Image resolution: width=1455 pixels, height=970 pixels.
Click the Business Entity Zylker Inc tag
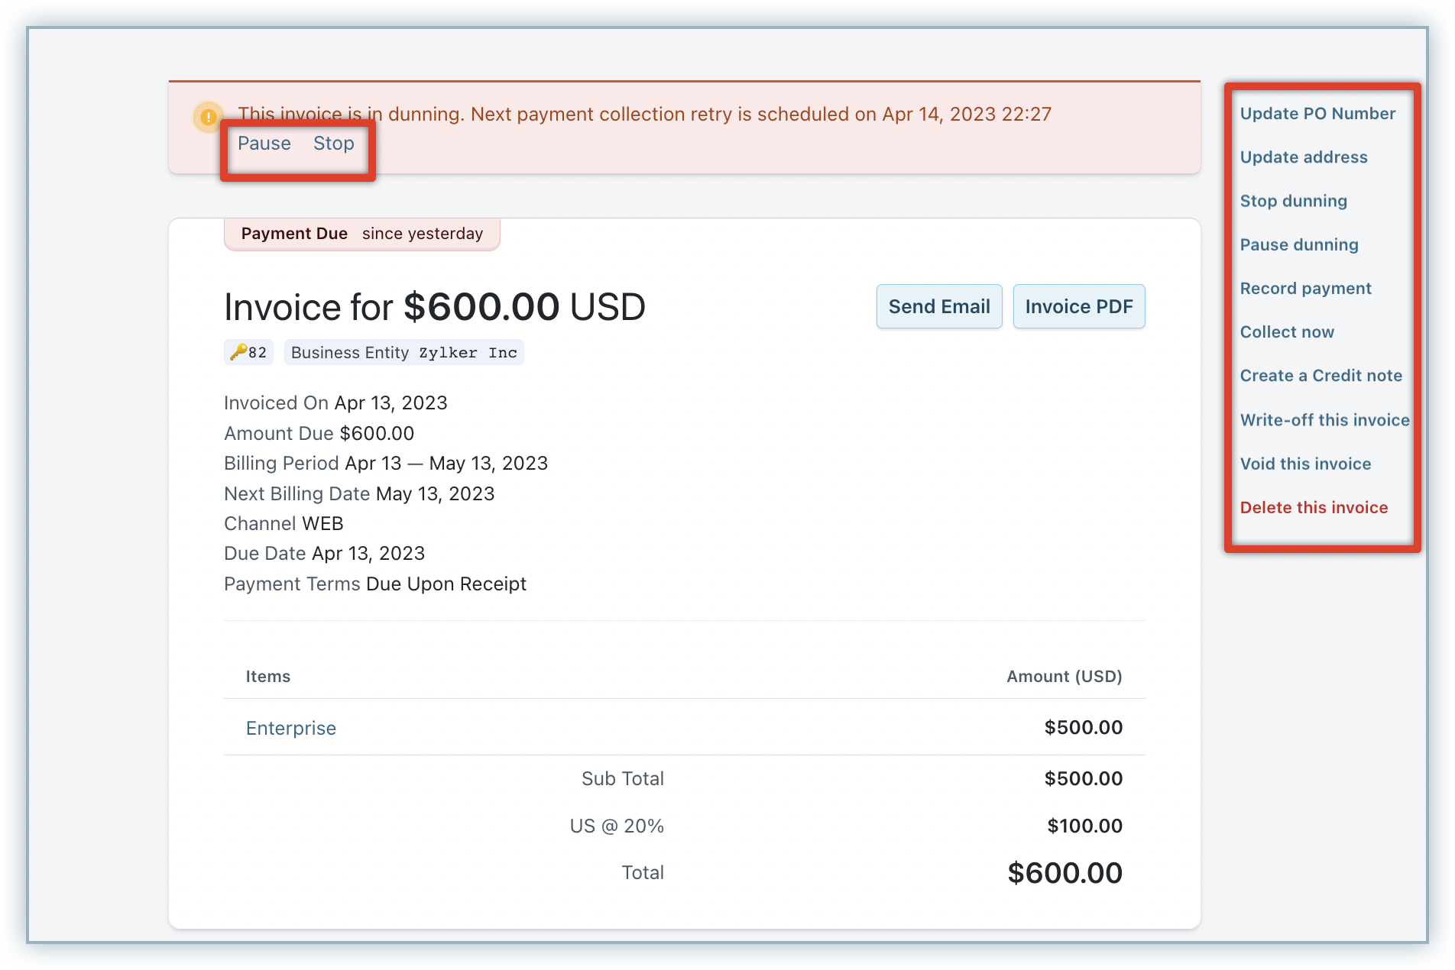coord(403,352)
